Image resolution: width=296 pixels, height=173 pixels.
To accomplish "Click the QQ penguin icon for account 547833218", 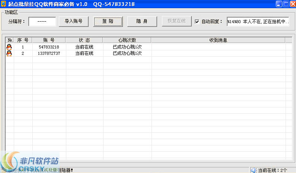I will 9,47.
